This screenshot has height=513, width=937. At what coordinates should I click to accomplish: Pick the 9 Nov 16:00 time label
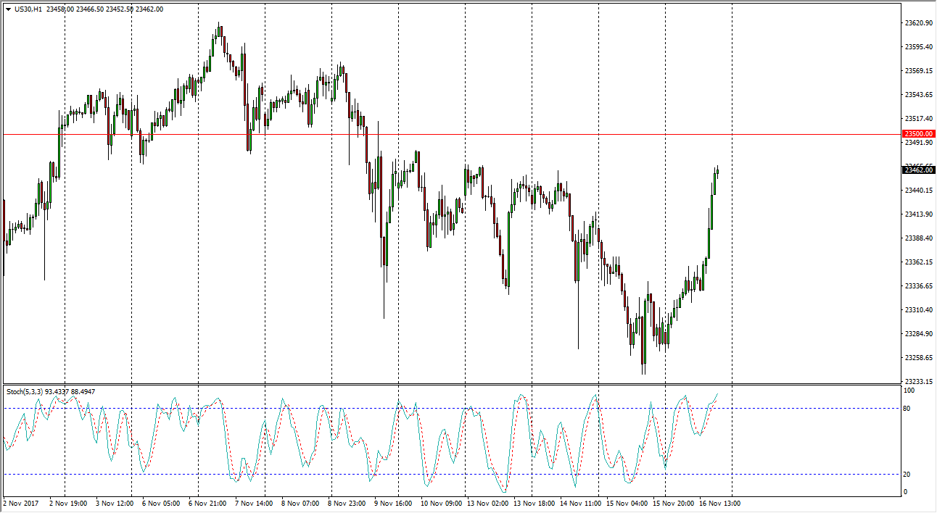point(393,503)
